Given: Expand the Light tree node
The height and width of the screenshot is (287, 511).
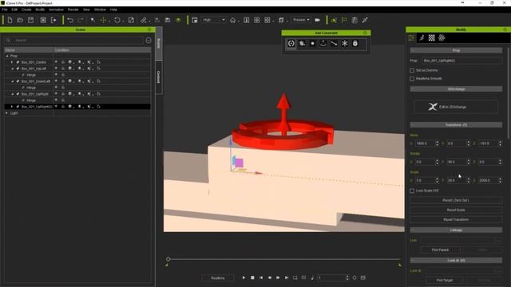Looking at the screenshot, I should [7, 113].
